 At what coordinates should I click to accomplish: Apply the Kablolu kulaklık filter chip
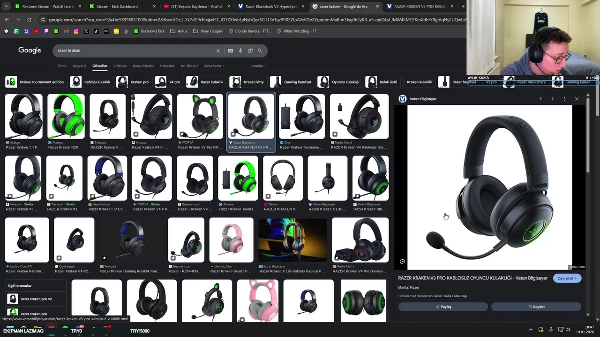tap(90, 82)
